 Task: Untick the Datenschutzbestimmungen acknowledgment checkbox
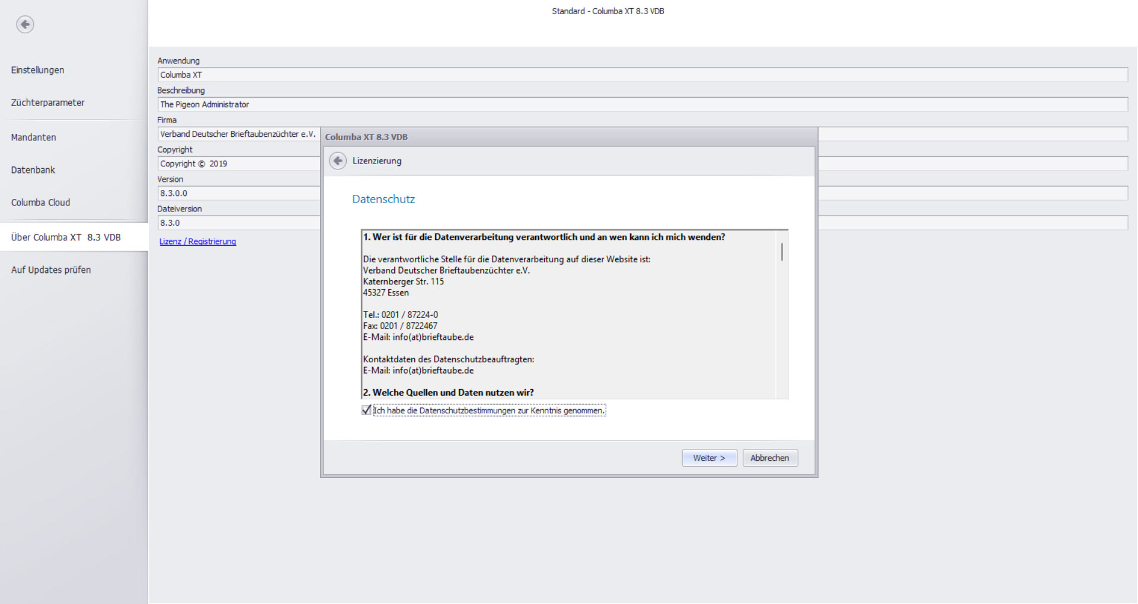[366, 410]
